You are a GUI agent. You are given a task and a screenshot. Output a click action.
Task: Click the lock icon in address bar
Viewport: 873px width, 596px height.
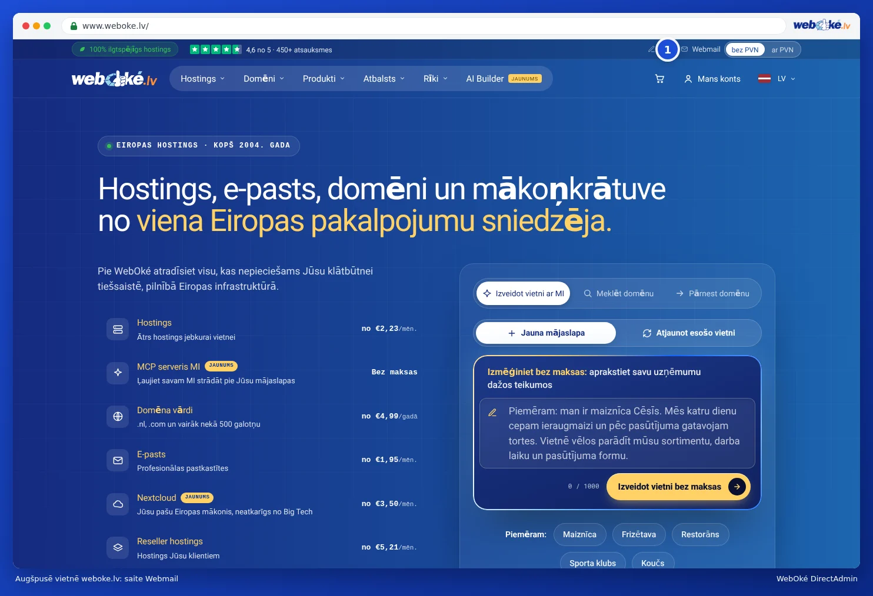pos(74,26)
